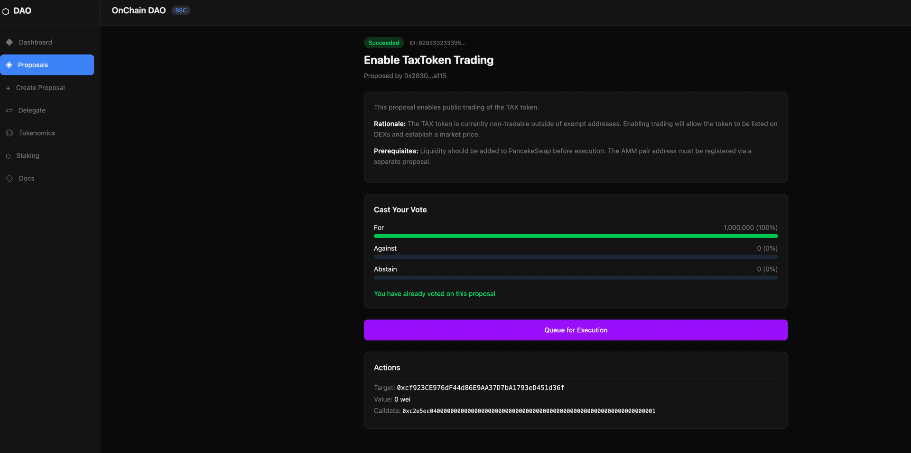Go to the Staking page
Screen dimensions: 911x453
28,156
